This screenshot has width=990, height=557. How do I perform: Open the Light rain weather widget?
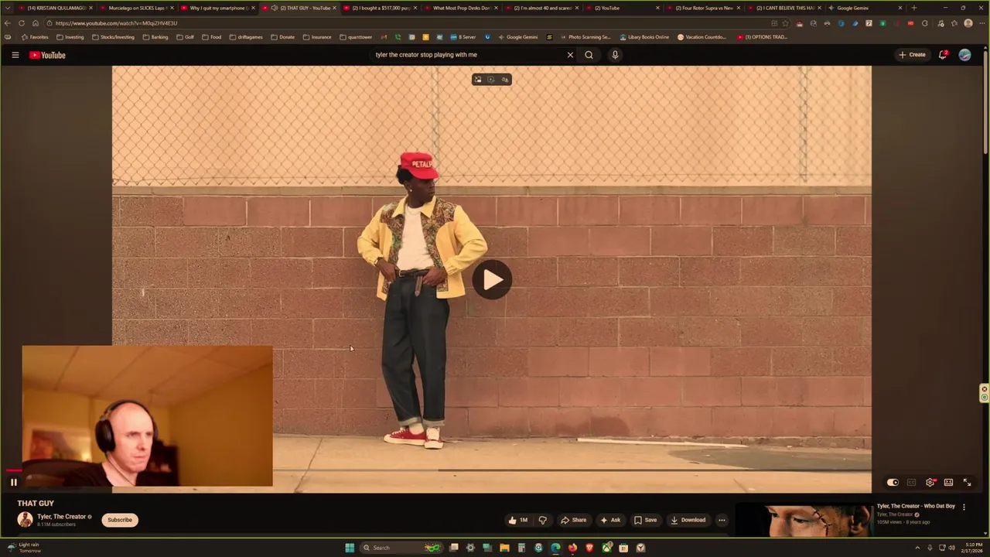23,548
